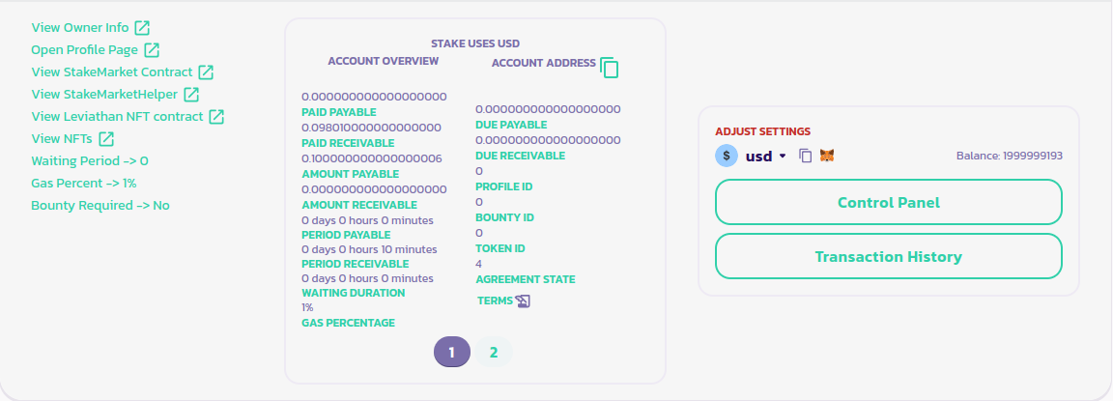Open the Terms document icon
Screen dimensions: 1113x401
point(523,301)
